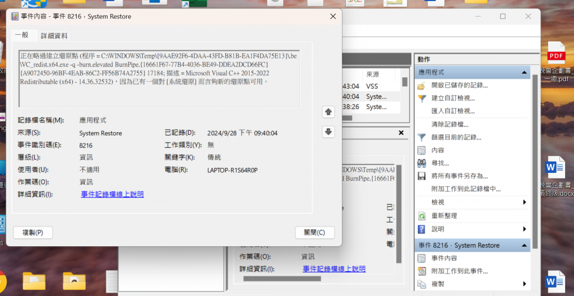Select the 38:26 Syste... event row
The height and width of the screenshot is (296, 574).
point(371,107)
